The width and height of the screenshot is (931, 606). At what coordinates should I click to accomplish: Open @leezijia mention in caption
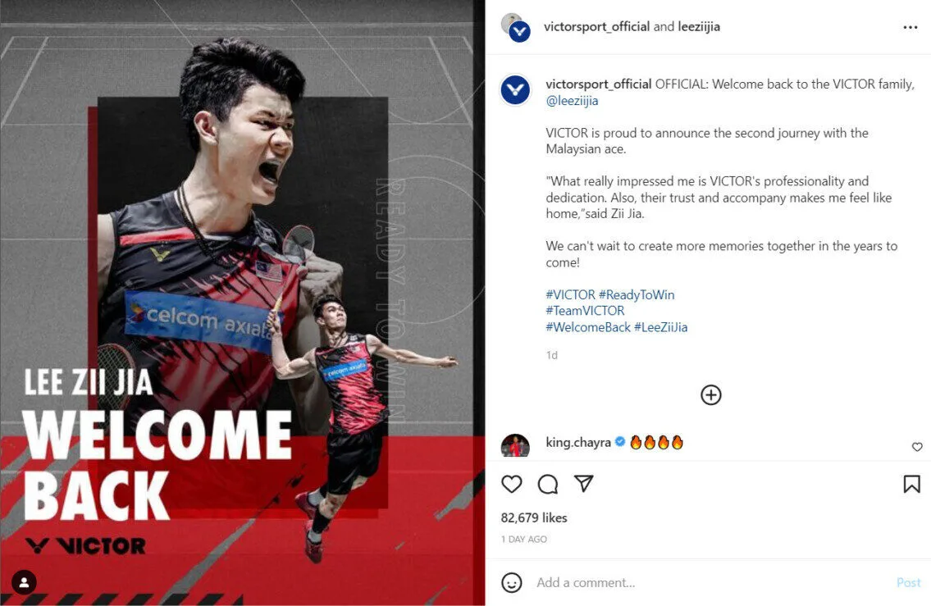tap(572, 100)
